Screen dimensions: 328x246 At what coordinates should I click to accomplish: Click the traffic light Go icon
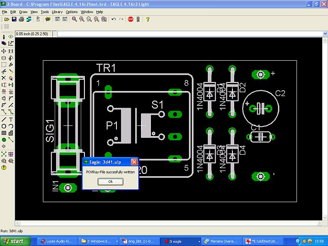pyautogui.click(x=138, y=19)
